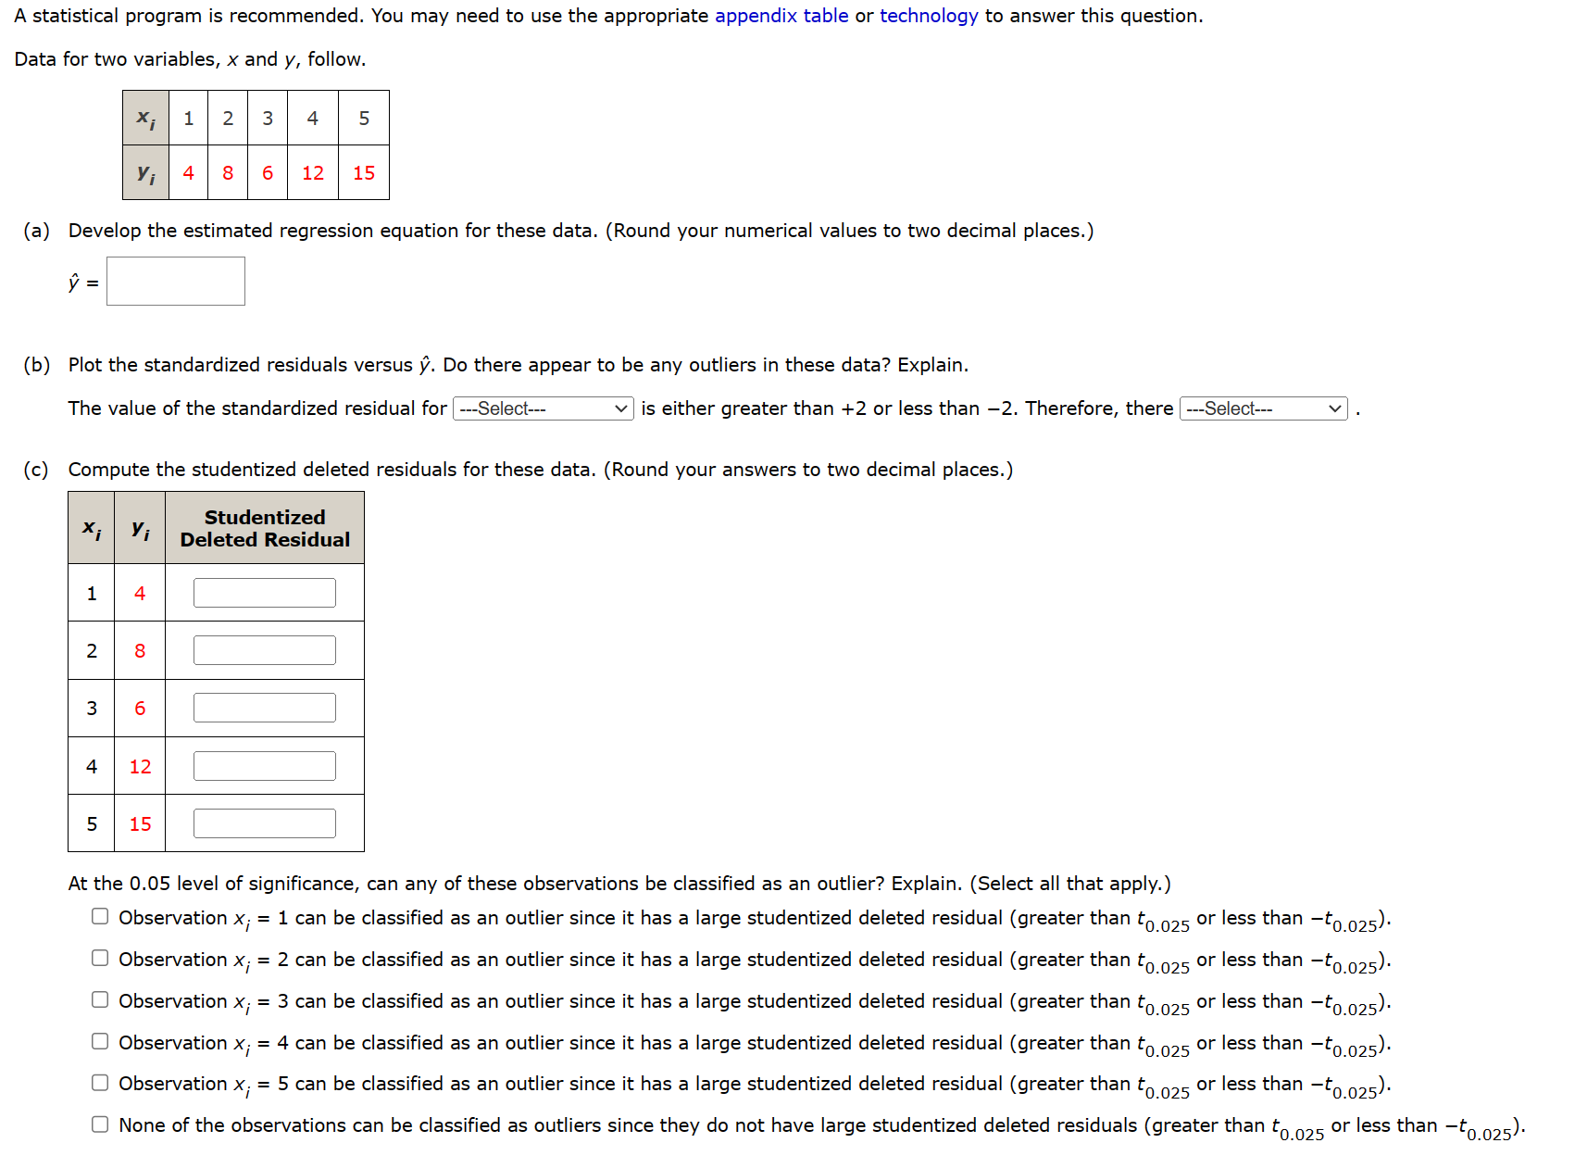
Task: Click the chevron arrow on the second Select box
Action: (x=1334, y=408)
